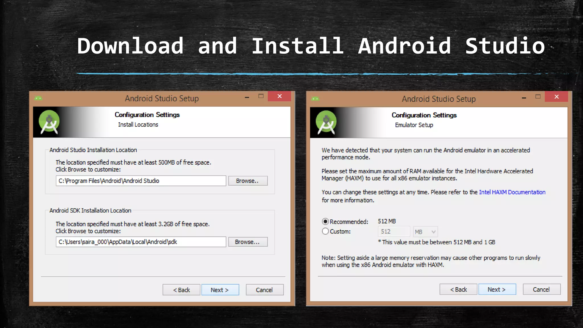Minimize the Emulator Setup window
The image size is (583, 328).
(x=524, y=98)
